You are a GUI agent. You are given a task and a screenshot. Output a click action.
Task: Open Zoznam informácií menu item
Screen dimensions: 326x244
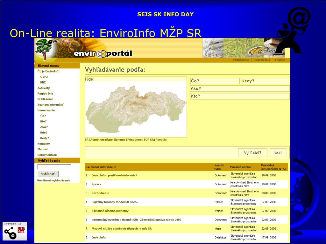51,105
